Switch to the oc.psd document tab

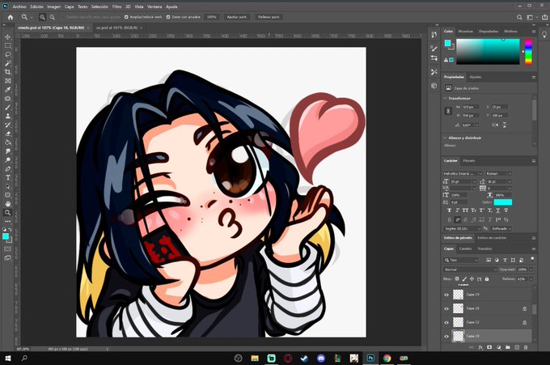(x=116, y=28)
